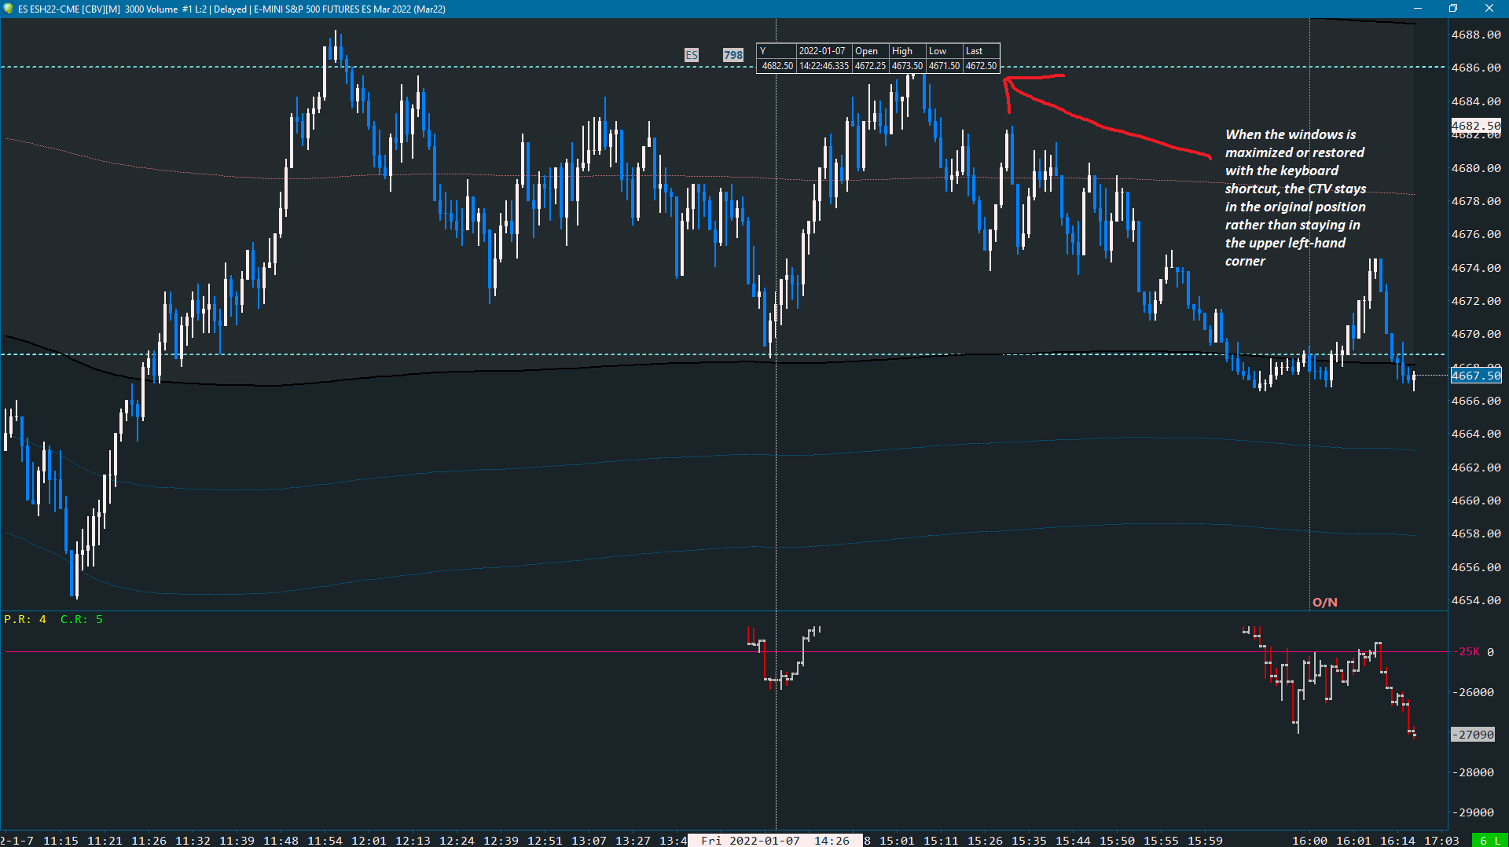Click the 16:00 time axis label
The image size is (1509, 847).
[x=1309, y=841]
